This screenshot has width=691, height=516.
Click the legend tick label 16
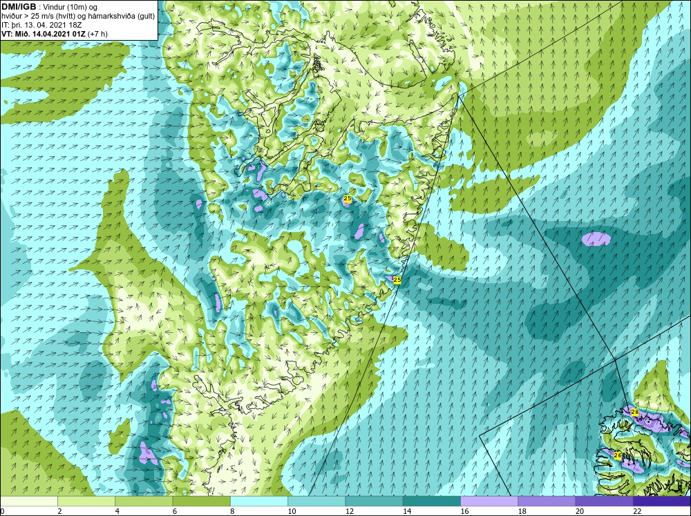tap(464, 511)
